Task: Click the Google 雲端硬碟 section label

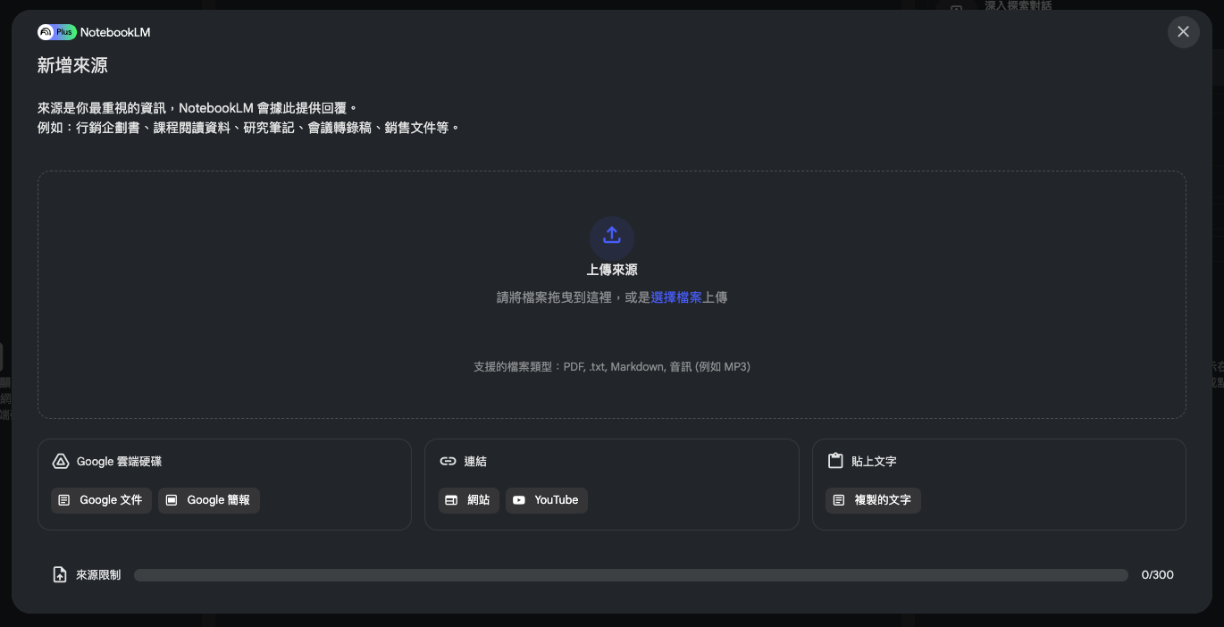Action: [x=119, y=462]
